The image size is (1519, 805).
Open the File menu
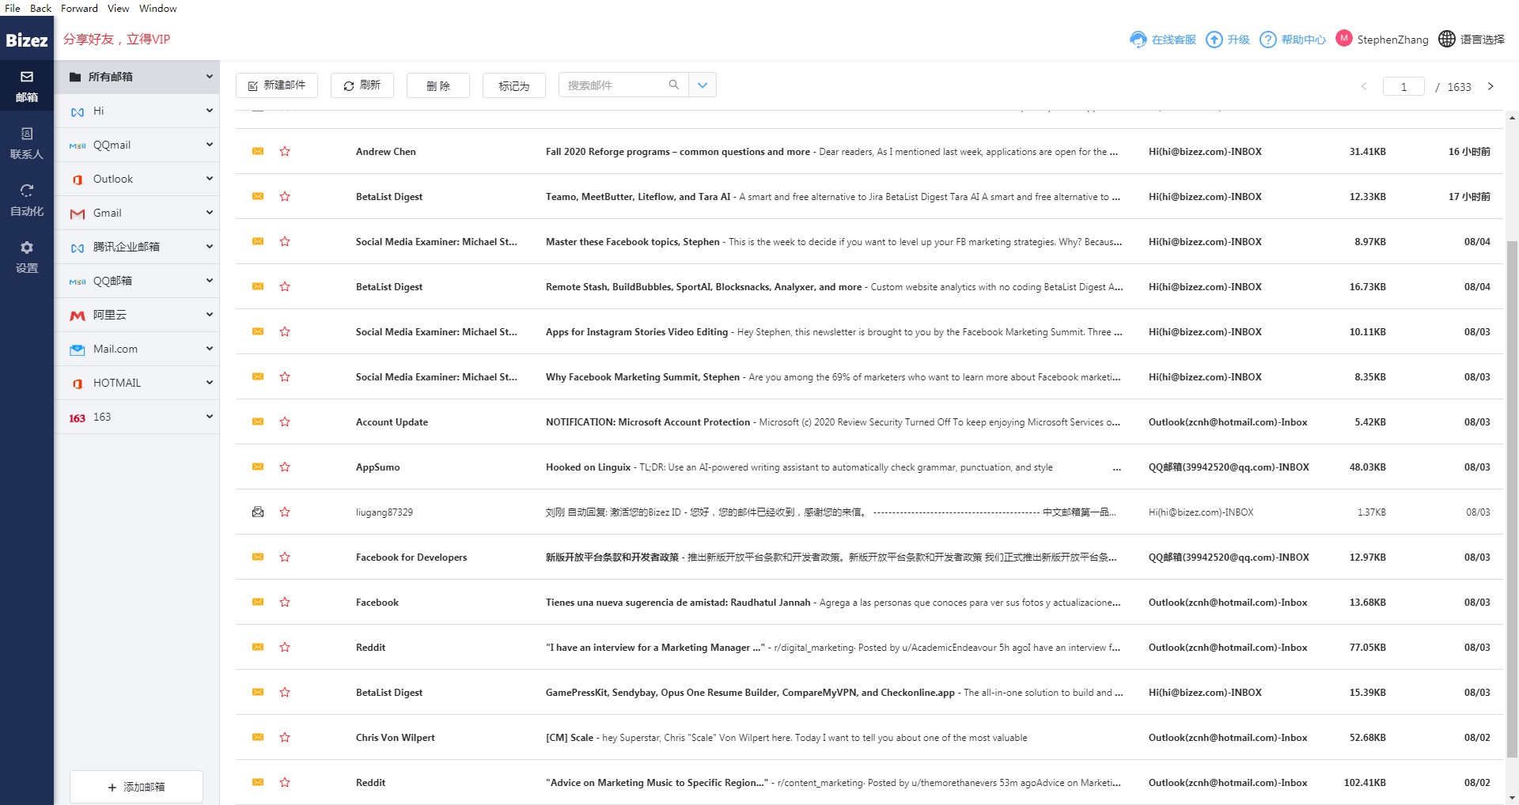(x=13, y=8)
